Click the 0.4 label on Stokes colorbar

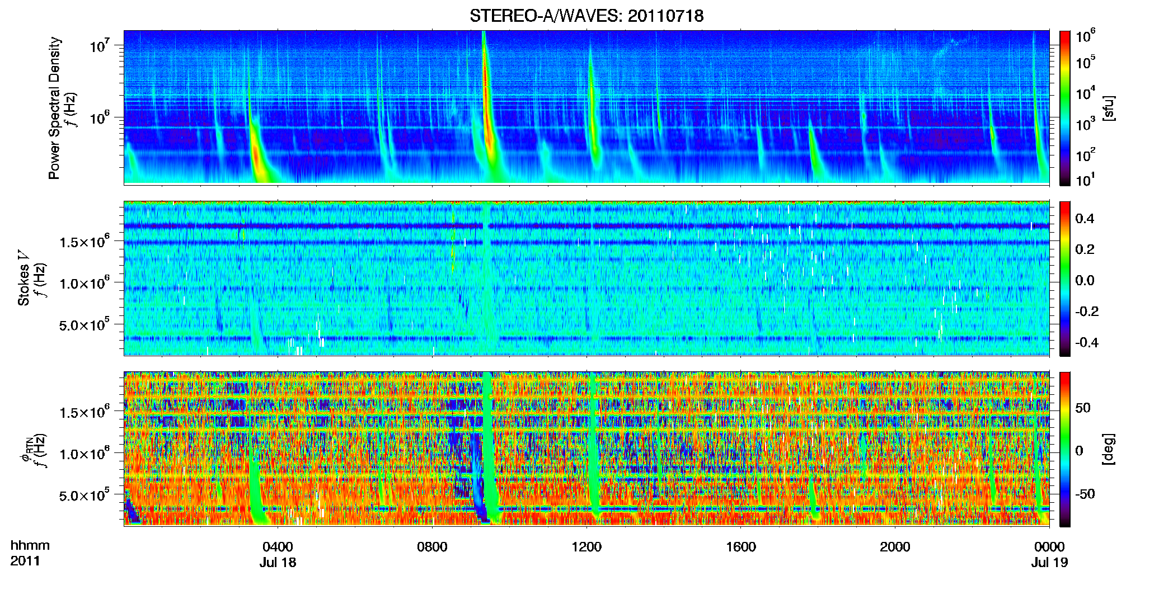tap(1085, 219)
